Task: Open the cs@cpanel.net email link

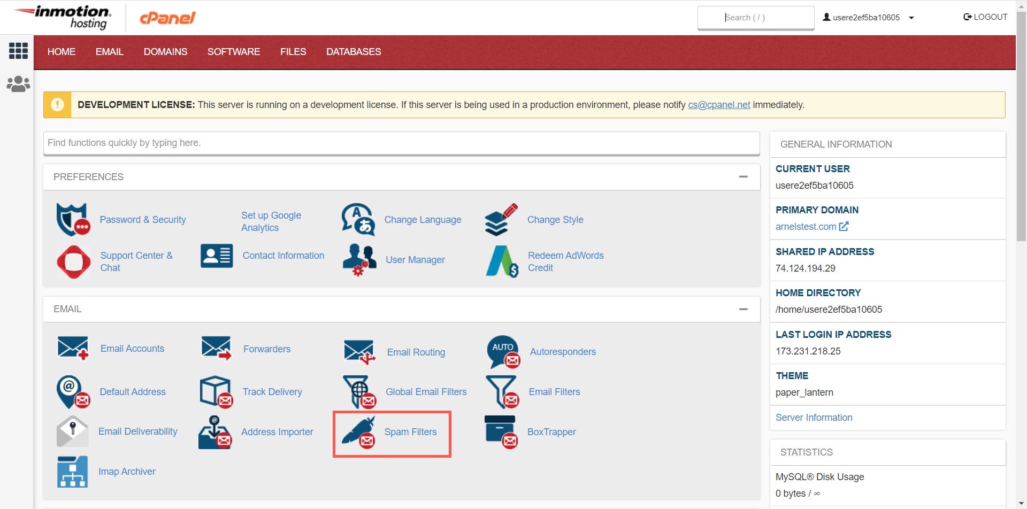Action: [x=718, y=105]
